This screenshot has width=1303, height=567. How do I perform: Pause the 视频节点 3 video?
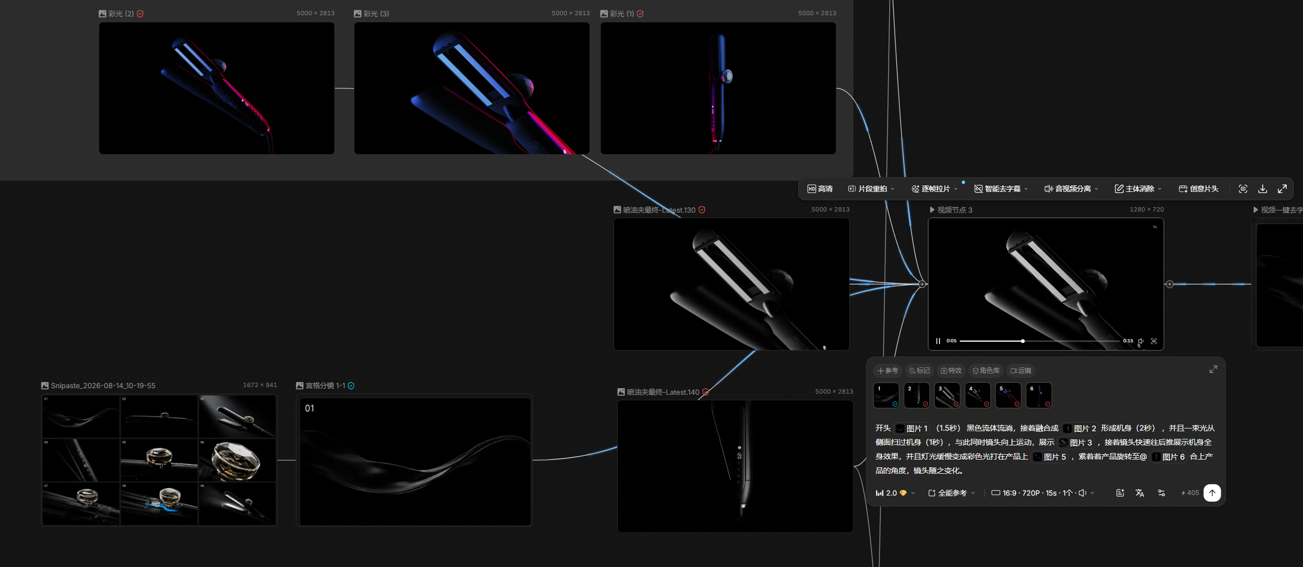[x=938, y=341]
